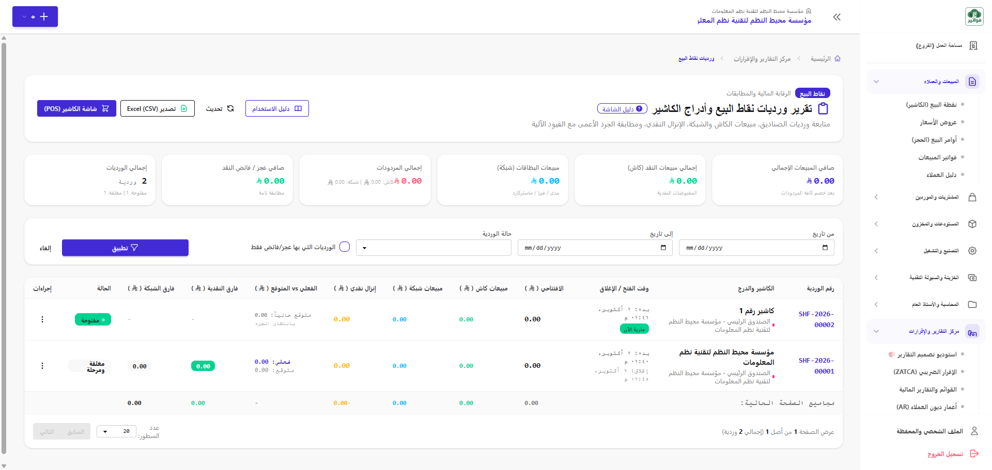This screenshot has width=992, height=470.
Task: Open calendar picker in the 'إلى تاريخ' field
Action: pos(663,248)
